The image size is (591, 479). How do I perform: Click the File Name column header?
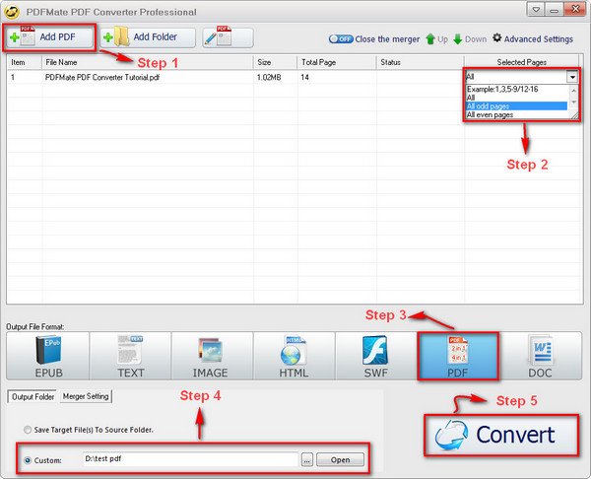coord(148,62)
